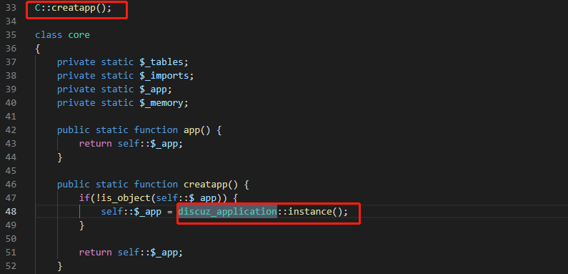
Task: Click the variable '$_tables' on line 37
Action: (x=161, y=62)
